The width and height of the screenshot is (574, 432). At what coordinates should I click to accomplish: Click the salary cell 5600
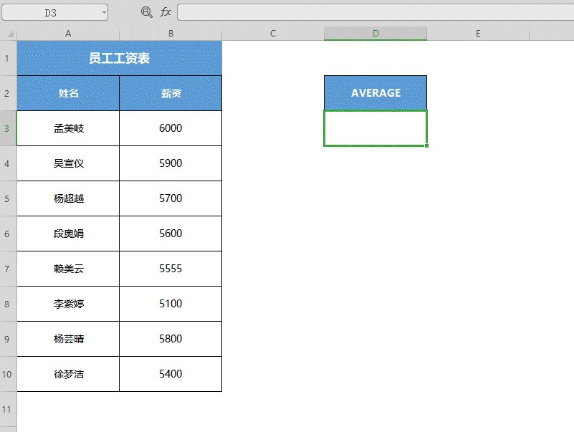point(171,234)
